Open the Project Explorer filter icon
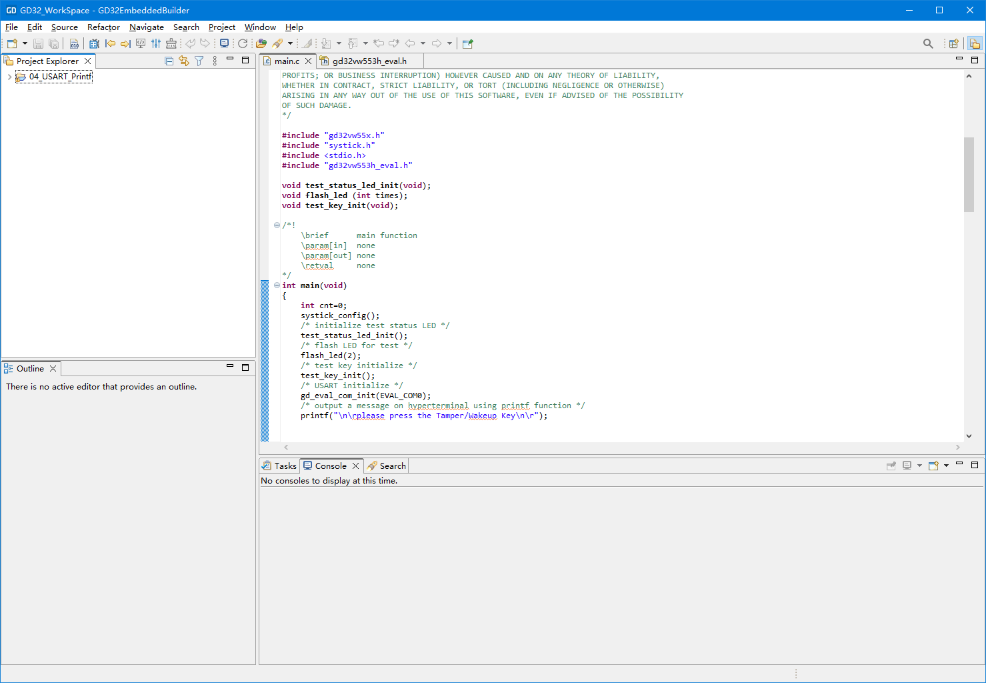 pyautogui.click(x=199, y=61)
